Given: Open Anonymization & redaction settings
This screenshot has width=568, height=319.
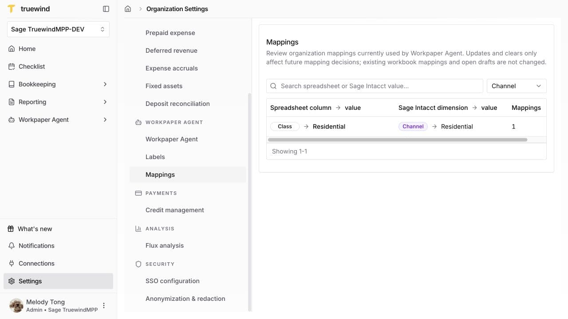Looking at the screenshot, I should (x=188, y=299).
